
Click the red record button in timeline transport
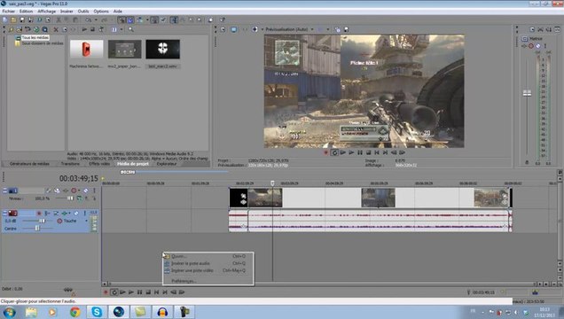coord(106,292)
